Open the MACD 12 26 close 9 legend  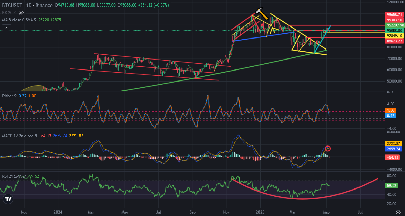[19, 136]
